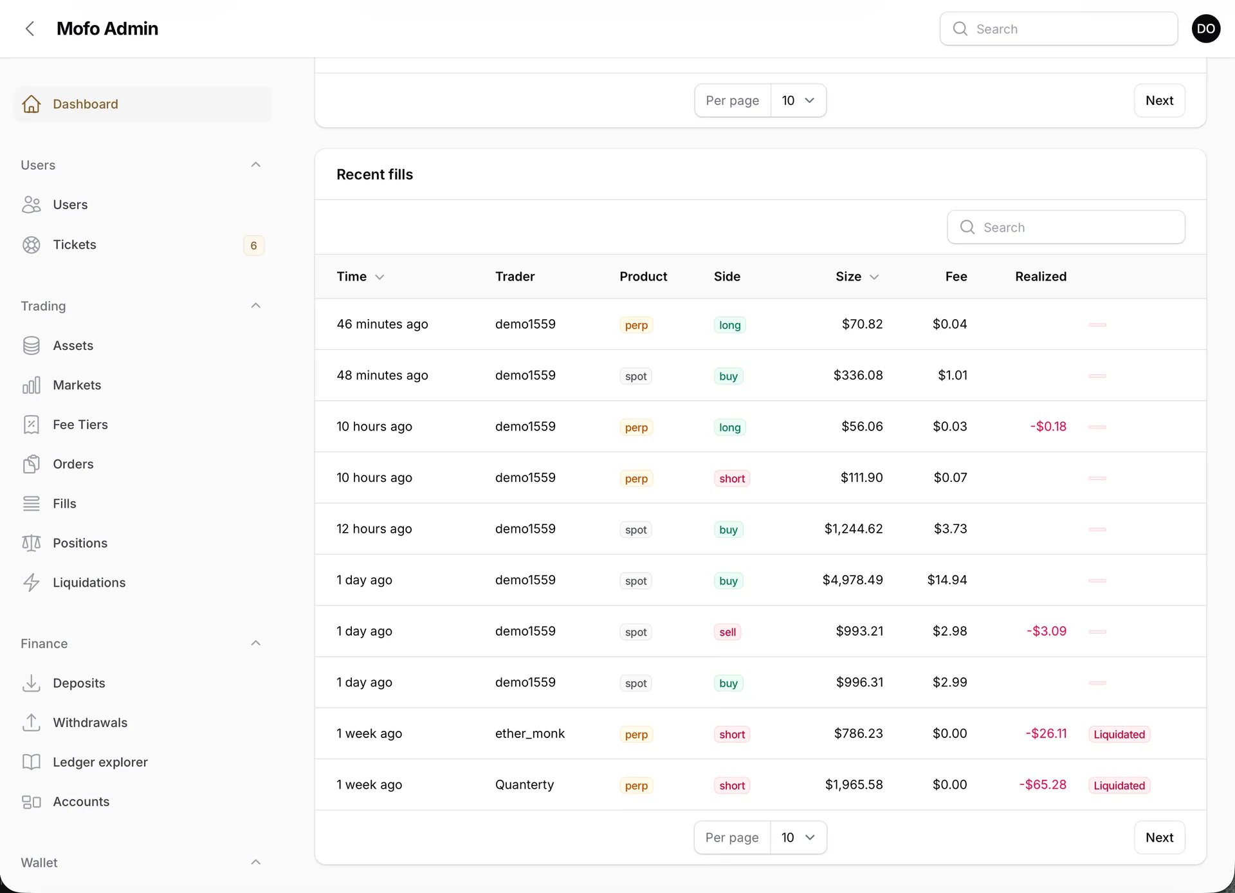Collapse the Users sidebar section
This screenshot has height=893, width=1235.
(x=255, y=165)
